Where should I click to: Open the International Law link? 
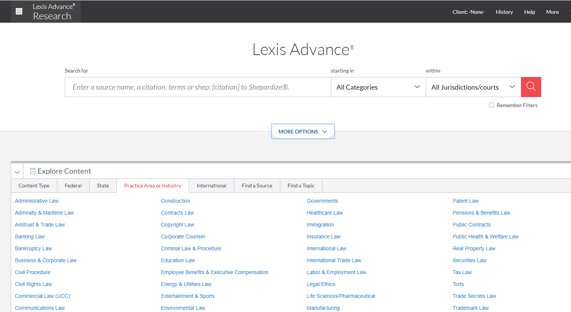click(326, 248)
